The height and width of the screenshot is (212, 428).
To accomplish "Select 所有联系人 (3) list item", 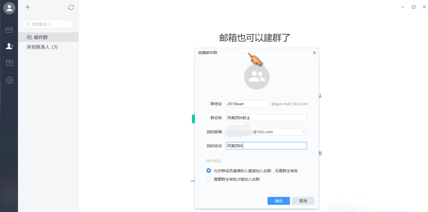I will [48, 47].
